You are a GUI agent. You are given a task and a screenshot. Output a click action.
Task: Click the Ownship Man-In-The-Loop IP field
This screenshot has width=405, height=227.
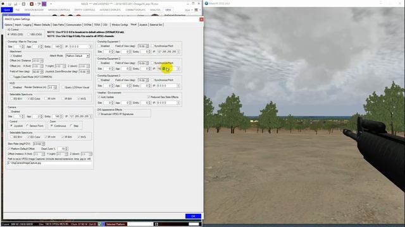80,47
